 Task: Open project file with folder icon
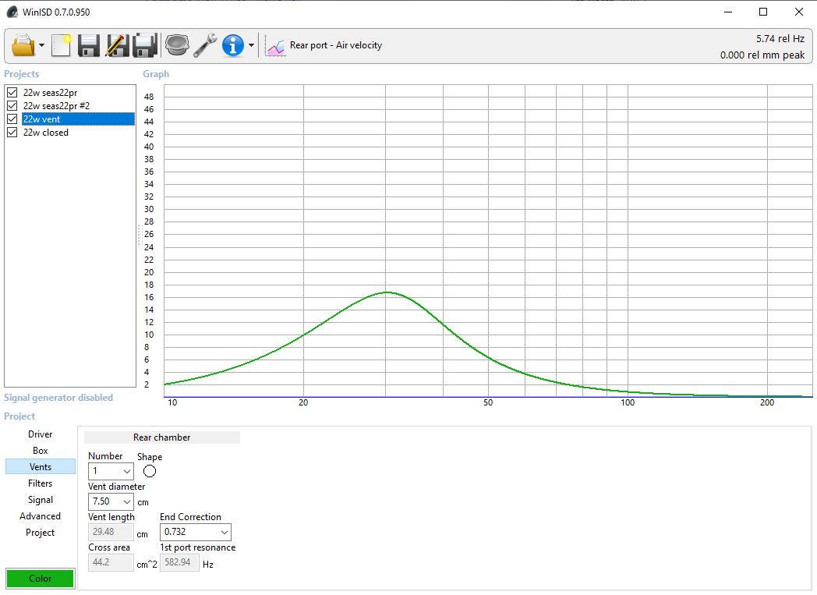(23, 45)
